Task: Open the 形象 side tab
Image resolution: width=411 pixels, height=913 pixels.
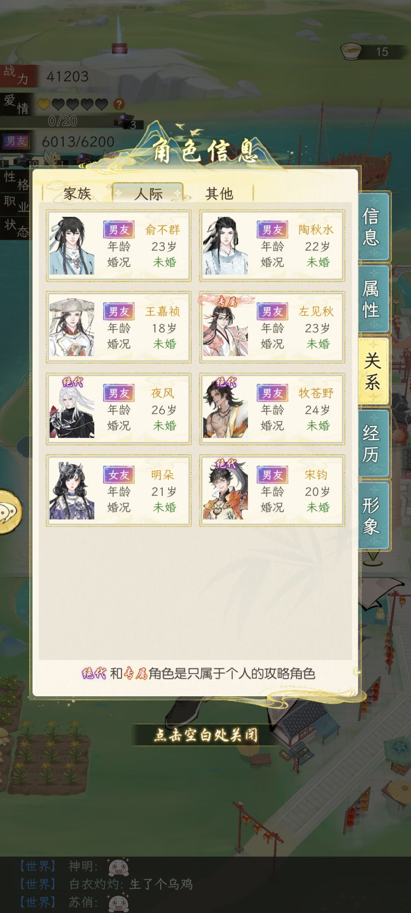Action: tap(373, 516)
